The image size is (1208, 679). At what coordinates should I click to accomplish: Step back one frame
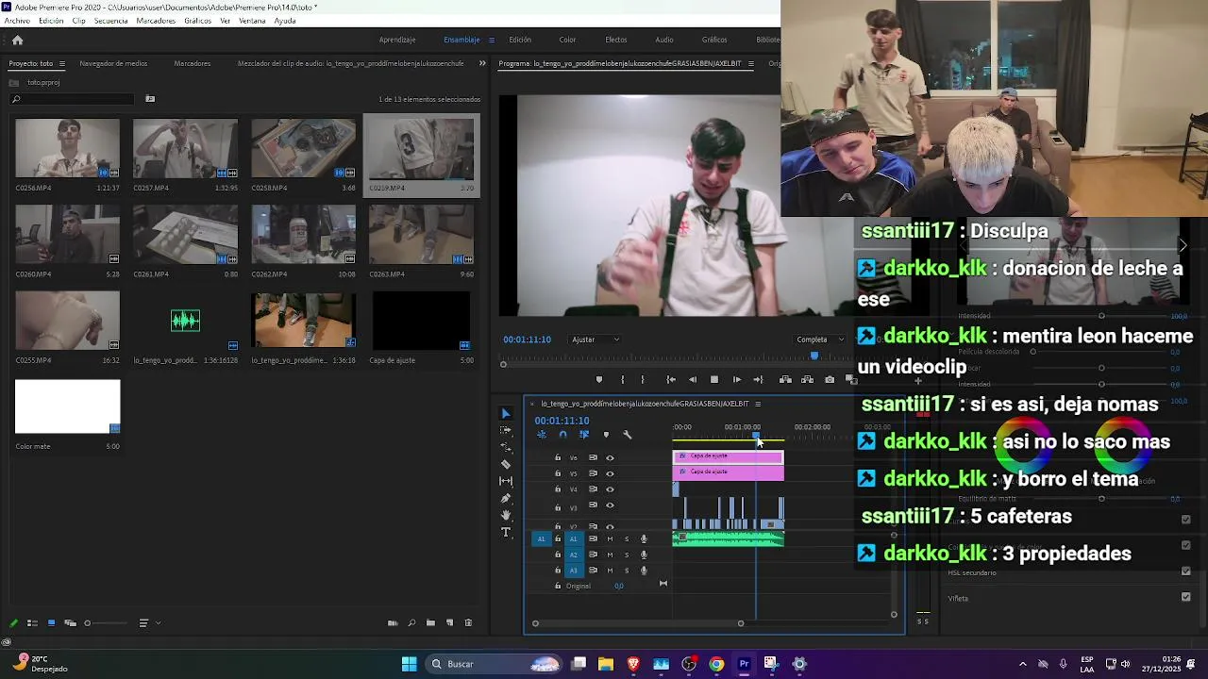coord(693,379)
